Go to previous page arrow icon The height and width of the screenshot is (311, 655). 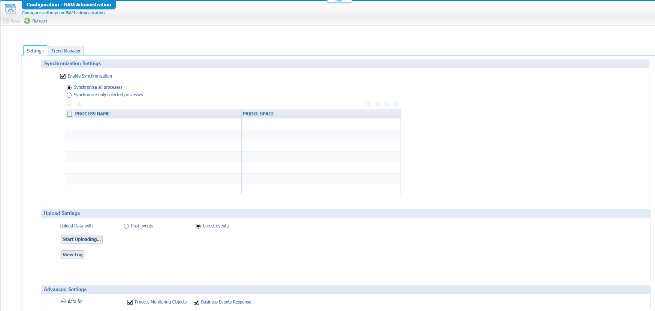pos(377,104)
